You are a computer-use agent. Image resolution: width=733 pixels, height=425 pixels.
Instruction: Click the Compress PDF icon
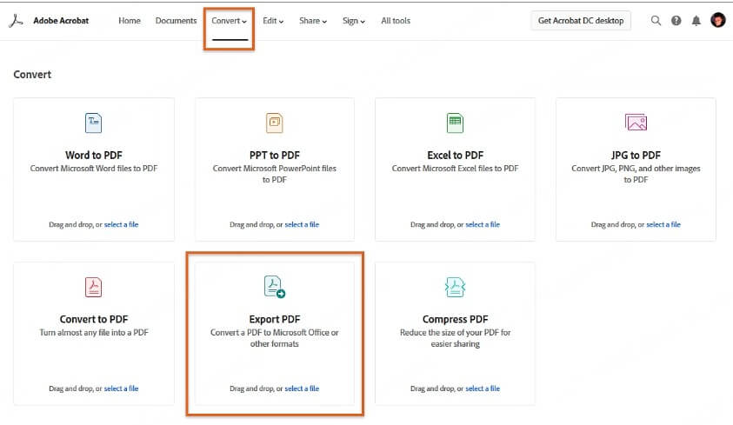coord(455,286)
